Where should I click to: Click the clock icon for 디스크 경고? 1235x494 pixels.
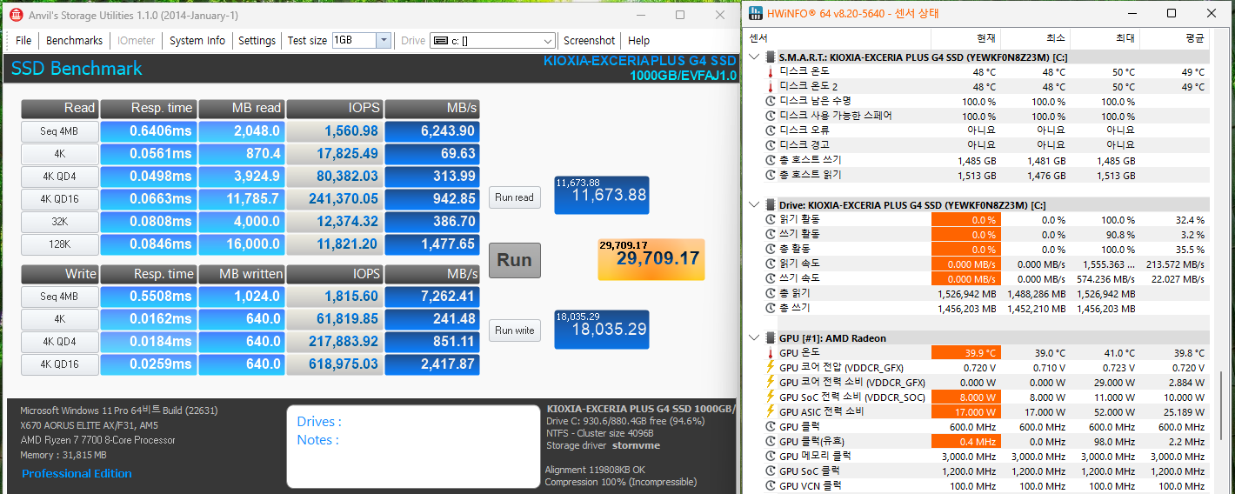coord(770,145)
